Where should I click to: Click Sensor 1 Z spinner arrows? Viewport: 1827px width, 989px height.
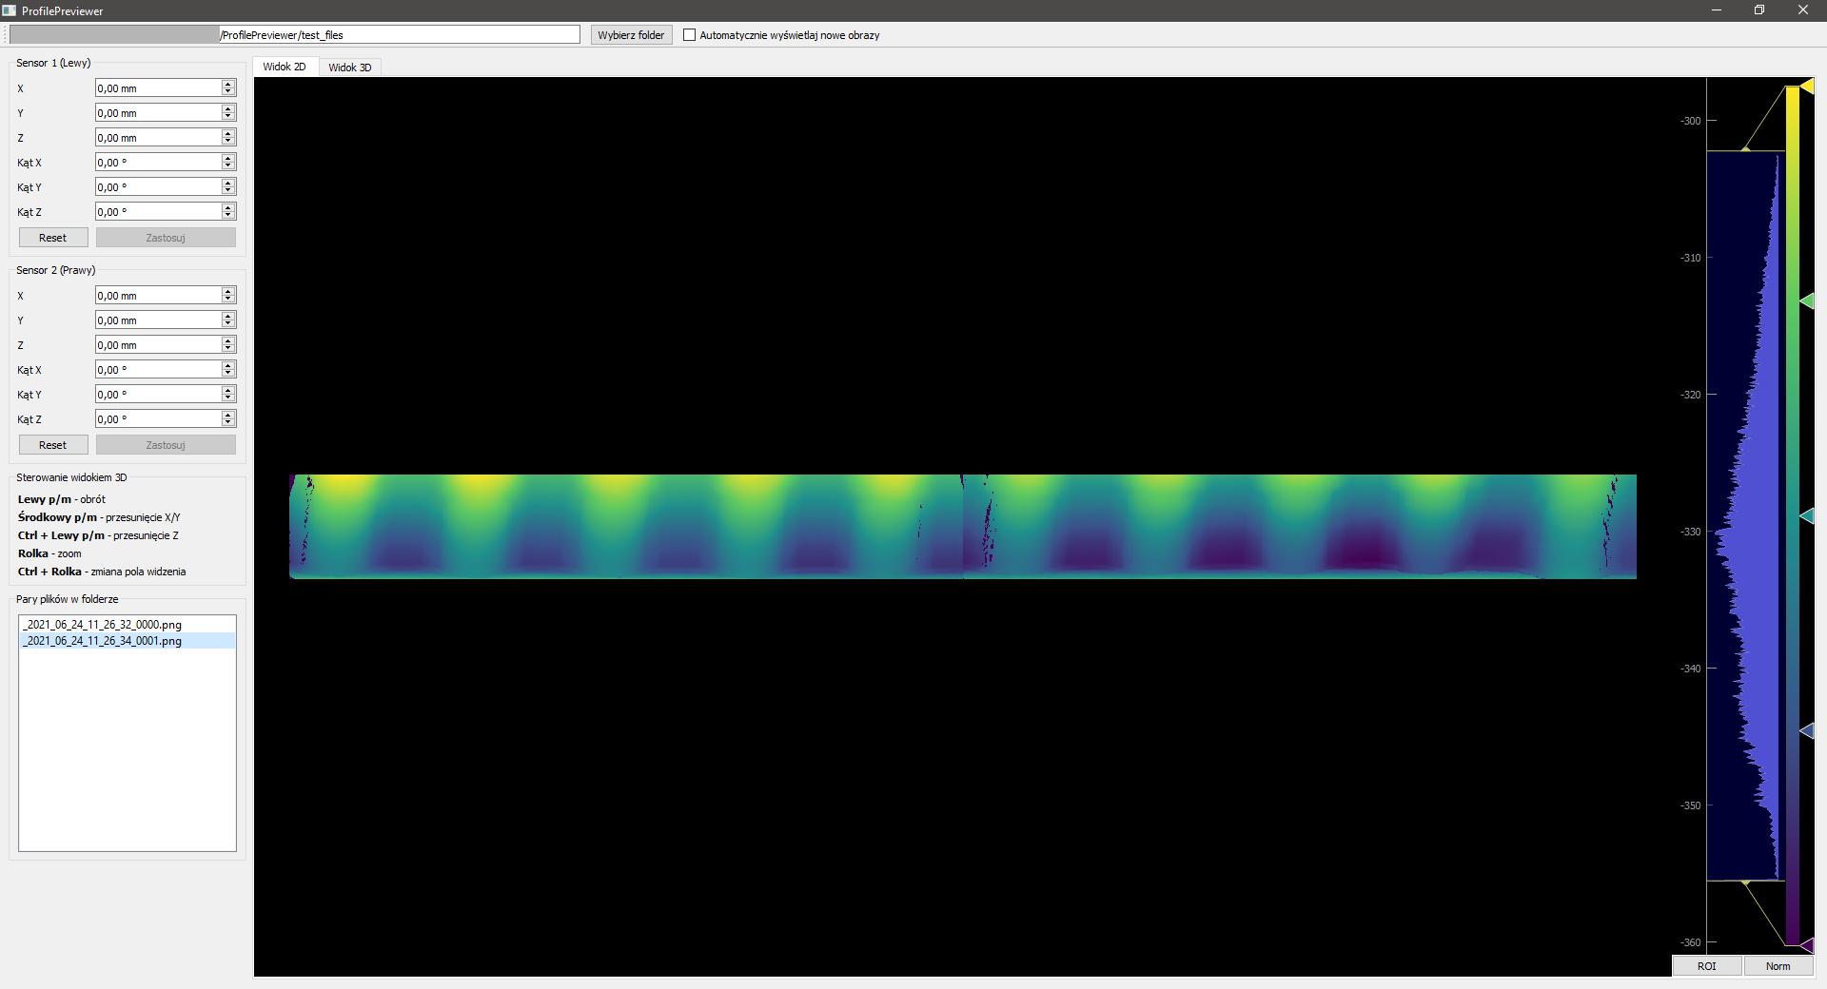coord(228,137)
